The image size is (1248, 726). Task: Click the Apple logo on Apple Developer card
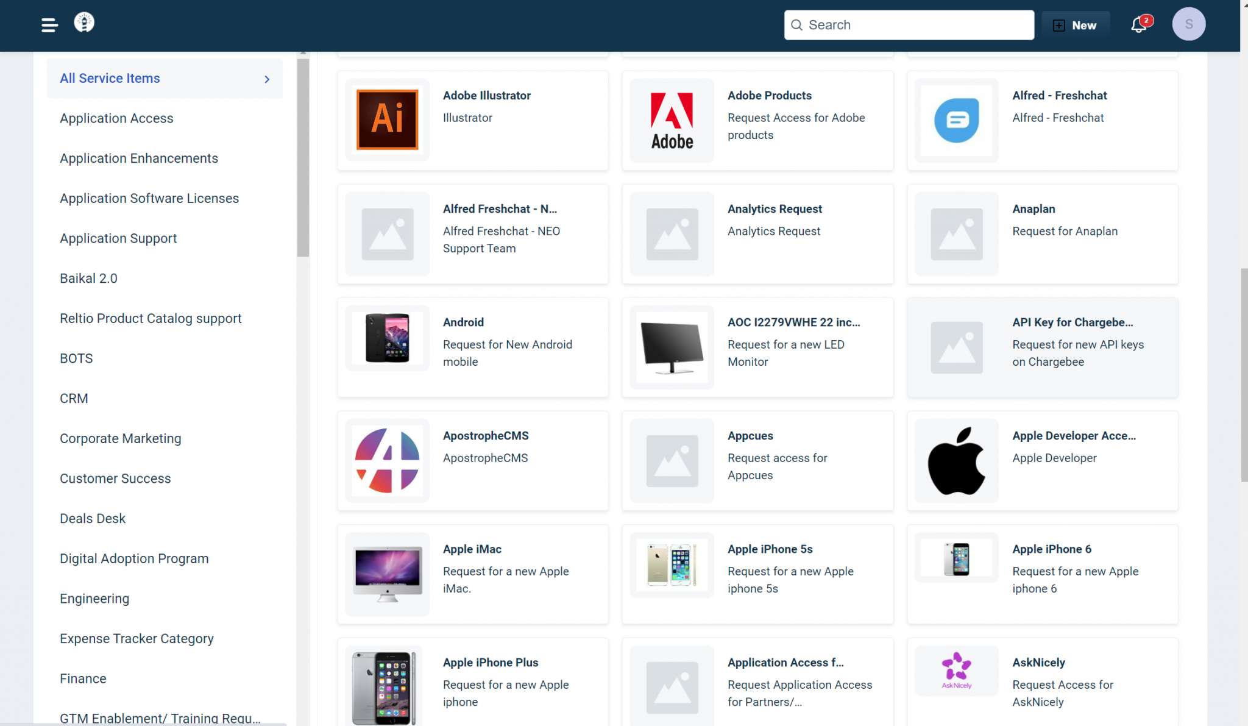click(x=956, y=460)
